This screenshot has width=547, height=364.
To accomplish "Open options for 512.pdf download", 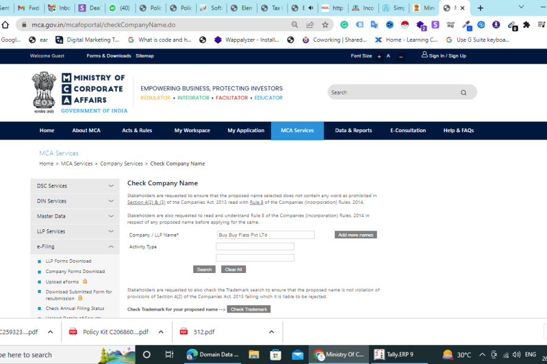I will click(272, 332).
